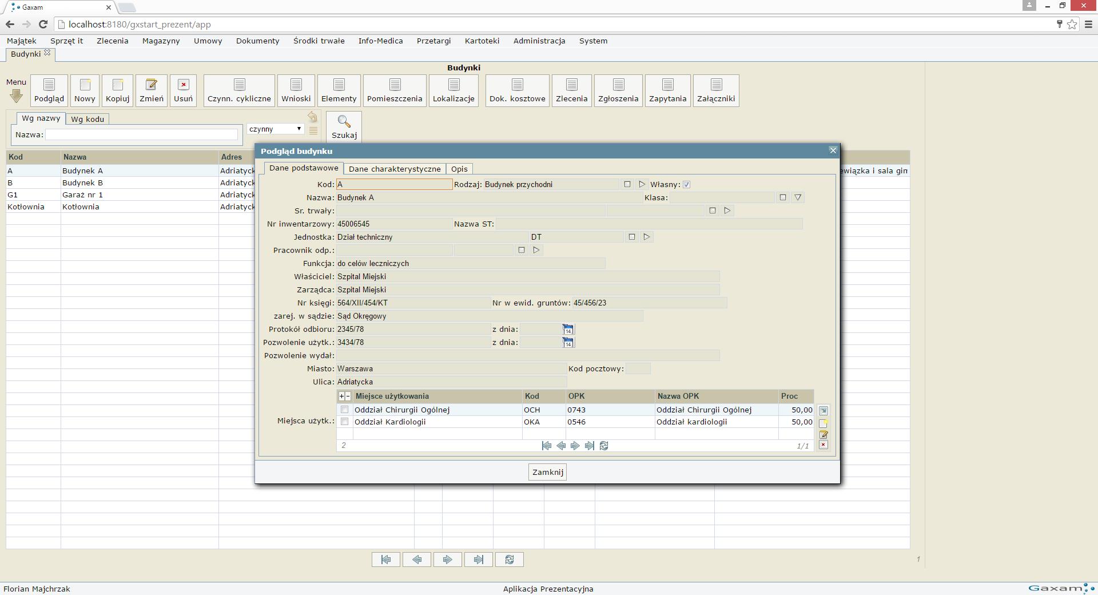Switch to Dane charakterystyczne tab
Screen dimensions: 1098x595
395,169
